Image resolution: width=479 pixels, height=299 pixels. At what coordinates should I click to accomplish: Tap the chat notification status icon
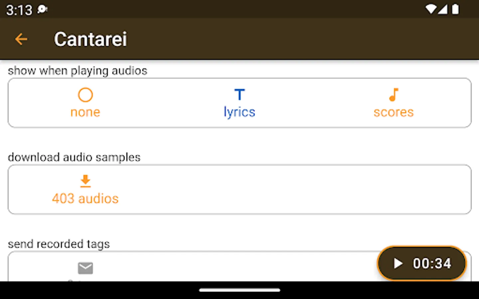pos(42,9)
